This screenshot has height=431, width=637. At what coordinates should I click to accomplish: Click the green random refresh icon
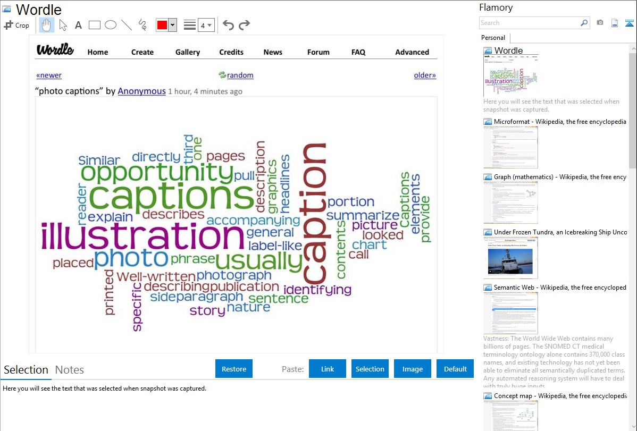point(222,75)
